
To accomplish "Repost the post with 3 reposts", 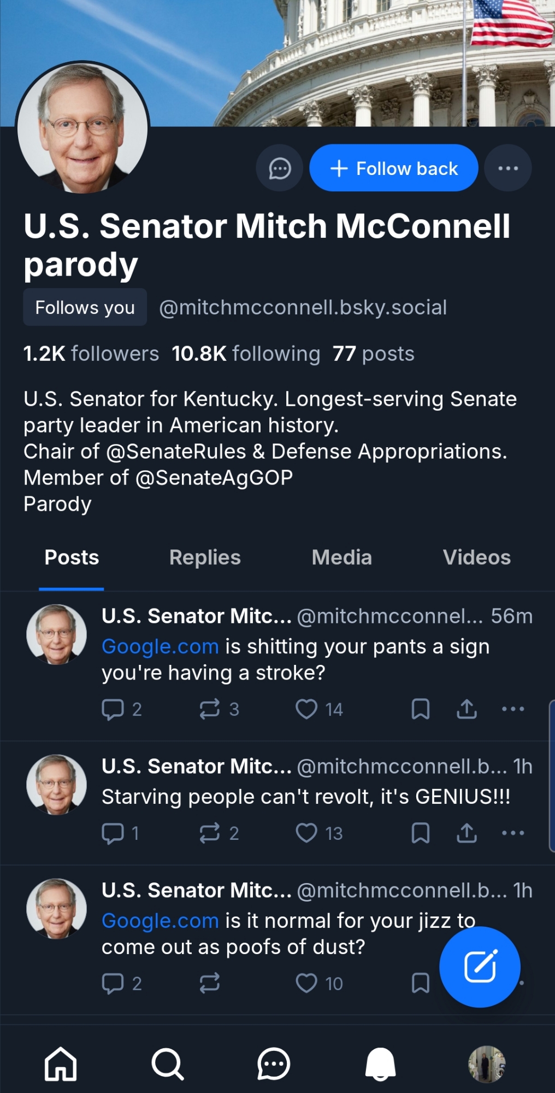I will click(x=210, y=709).
